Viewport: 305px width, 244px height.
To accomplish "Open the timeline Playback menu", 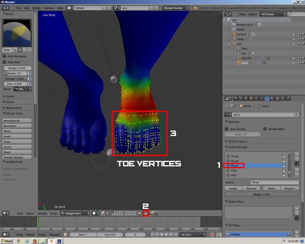I will (x=55, y=235).
